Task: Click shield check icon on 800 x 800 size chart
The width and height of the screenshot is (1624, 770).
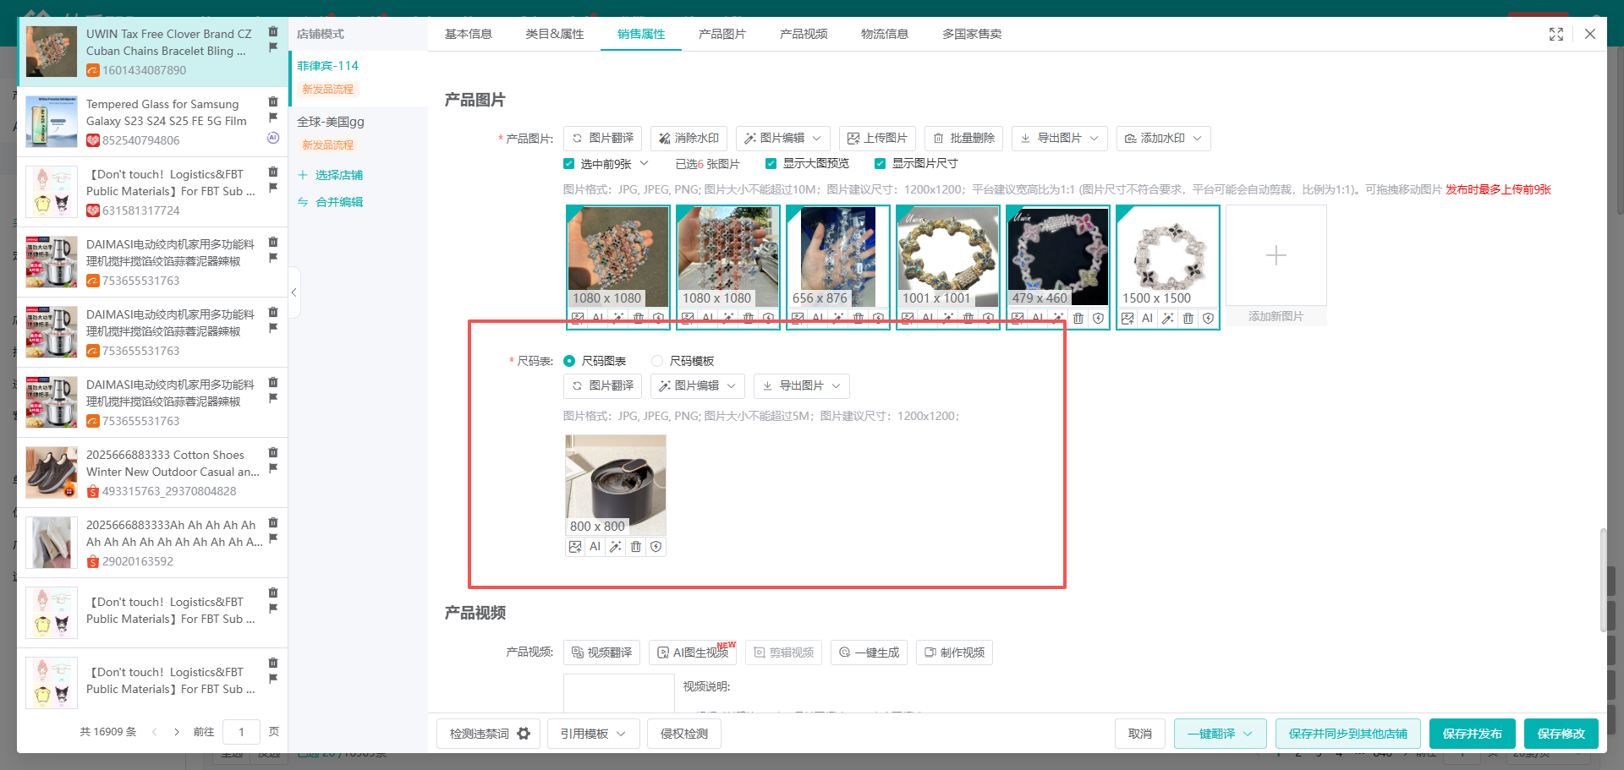Action: (x=656, y=547)
